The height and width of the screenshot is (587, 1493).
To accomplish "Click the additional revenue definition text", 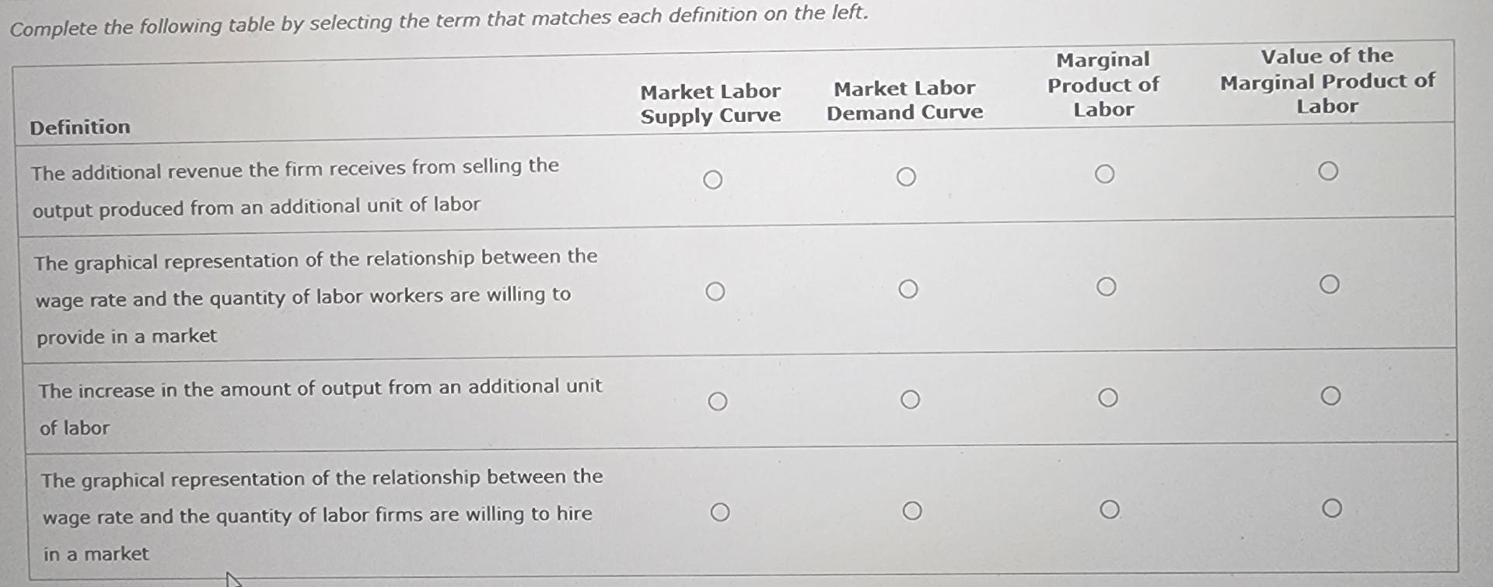I will [x=295, y=187].
